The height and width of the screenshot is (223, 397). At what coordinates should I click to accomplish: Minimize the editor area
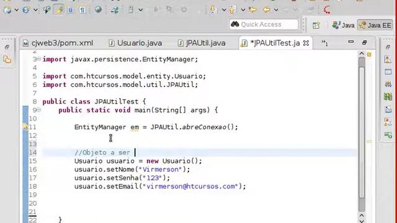(350, 42)
